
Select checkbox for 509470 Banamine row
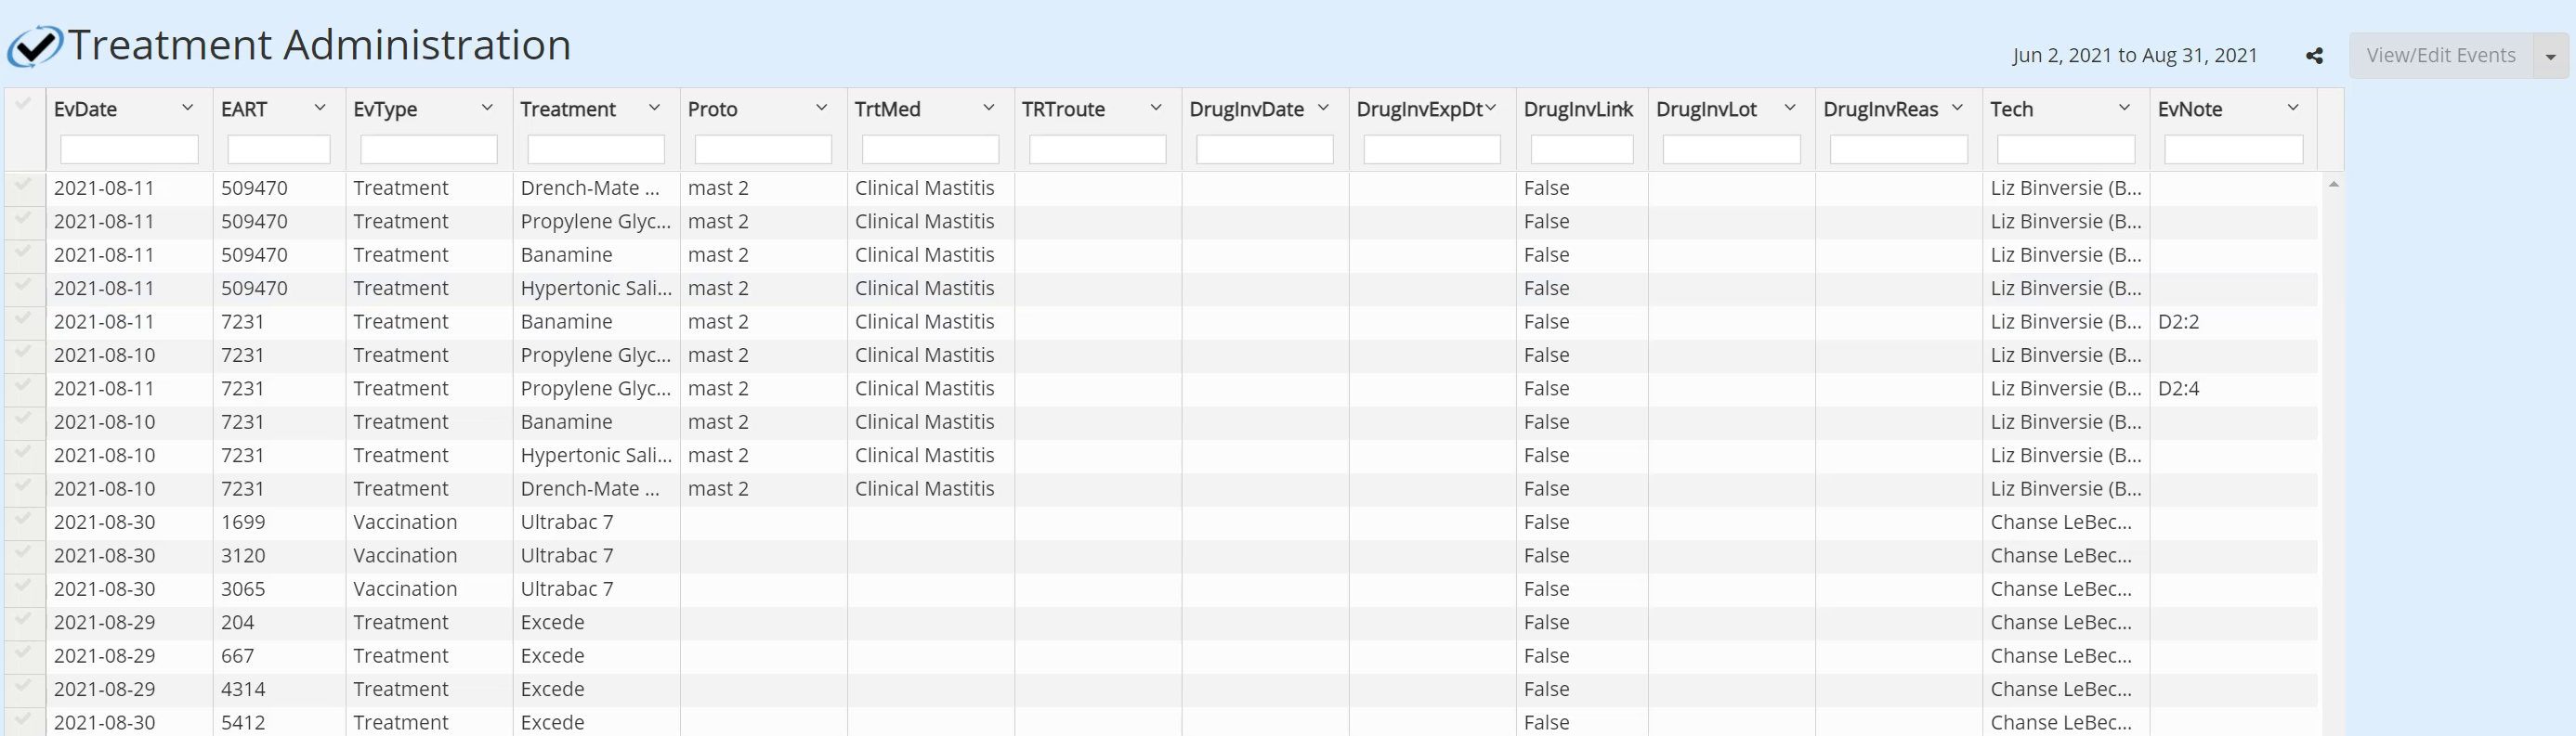[24, 252]
